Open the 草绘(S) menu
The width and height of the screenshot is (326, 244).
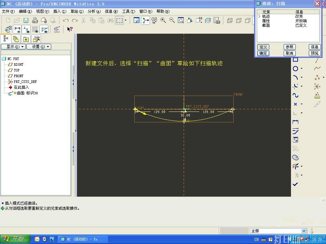point(77,11)
